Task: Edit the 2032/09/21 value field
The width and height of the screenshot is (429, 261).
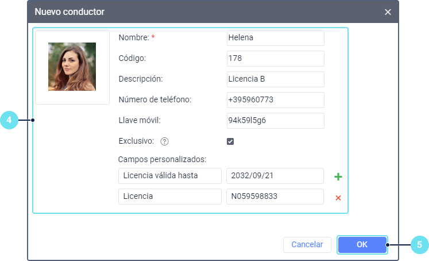Action: [x=275, y=176]
